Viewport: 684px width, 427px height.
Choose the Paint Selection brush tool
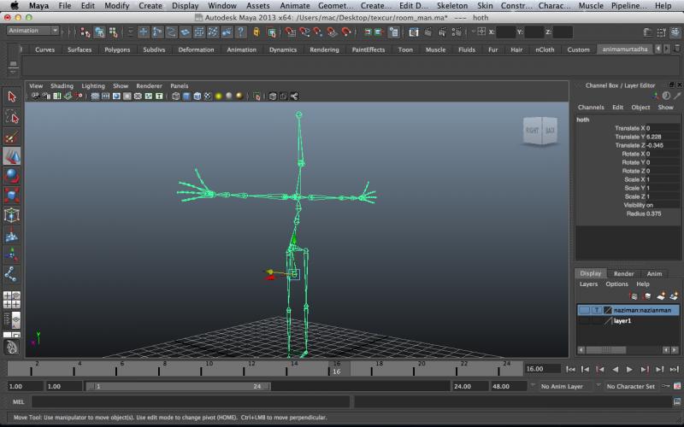(12, 137)
